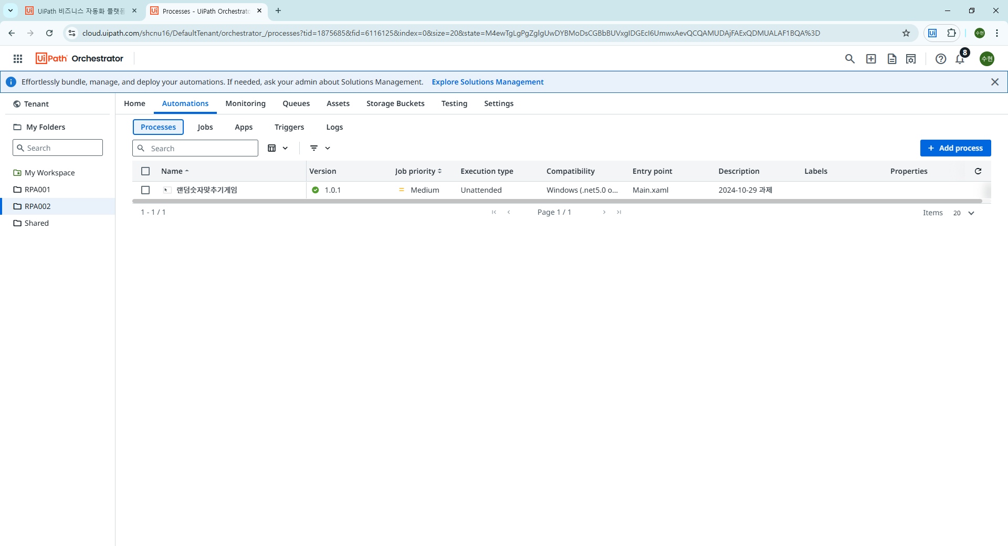This screenshot has height=546, width=1008.
Task: Open the Settings tab
Action: pos(499,103)
